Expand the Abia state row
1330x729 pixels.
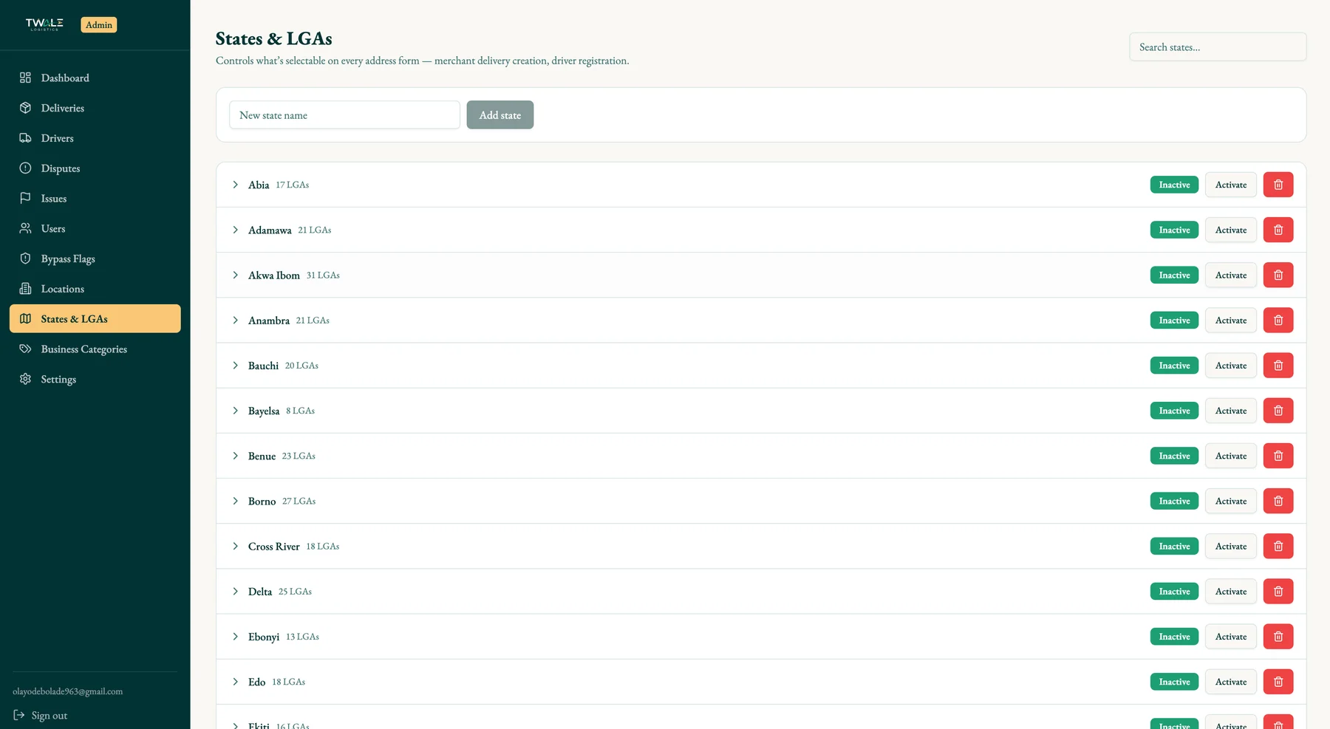[x=235, y=185]
